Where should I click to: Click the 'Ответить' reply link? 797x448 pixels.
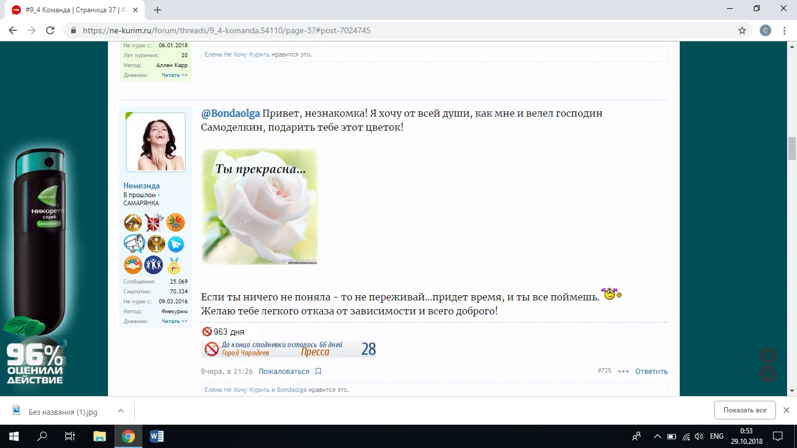click(x=651, y=371)
